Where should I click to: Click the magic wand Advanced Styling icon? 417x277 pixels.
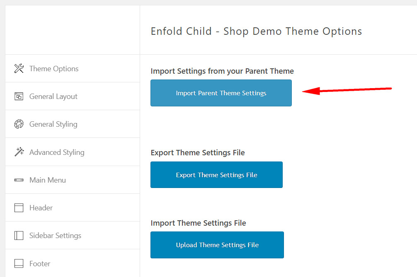(x=19, y=152)
